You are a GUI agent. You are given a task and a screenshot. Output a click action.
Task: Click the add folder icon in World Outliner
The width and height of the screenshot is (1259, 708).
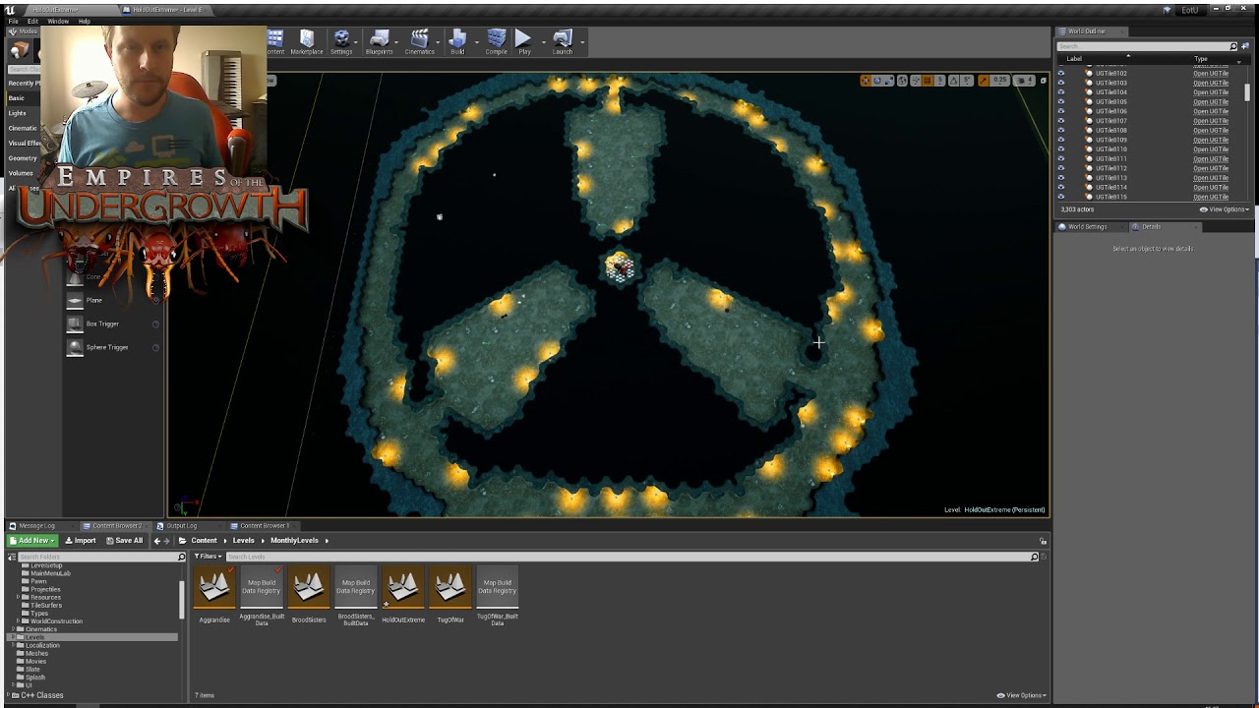click(x=1243, y=46)
